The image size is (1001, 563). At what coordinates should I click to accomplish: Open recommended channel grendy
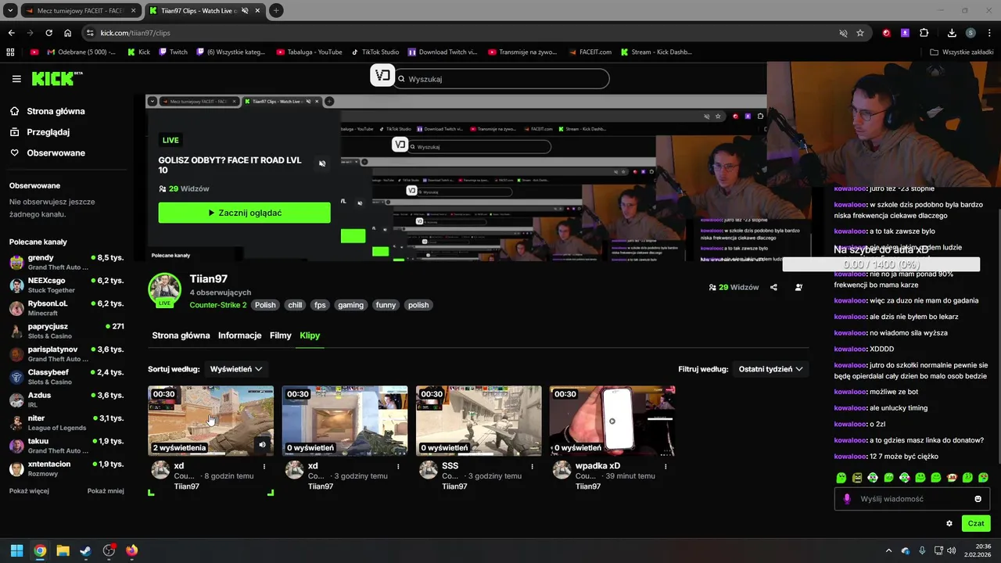click(66, 262)
